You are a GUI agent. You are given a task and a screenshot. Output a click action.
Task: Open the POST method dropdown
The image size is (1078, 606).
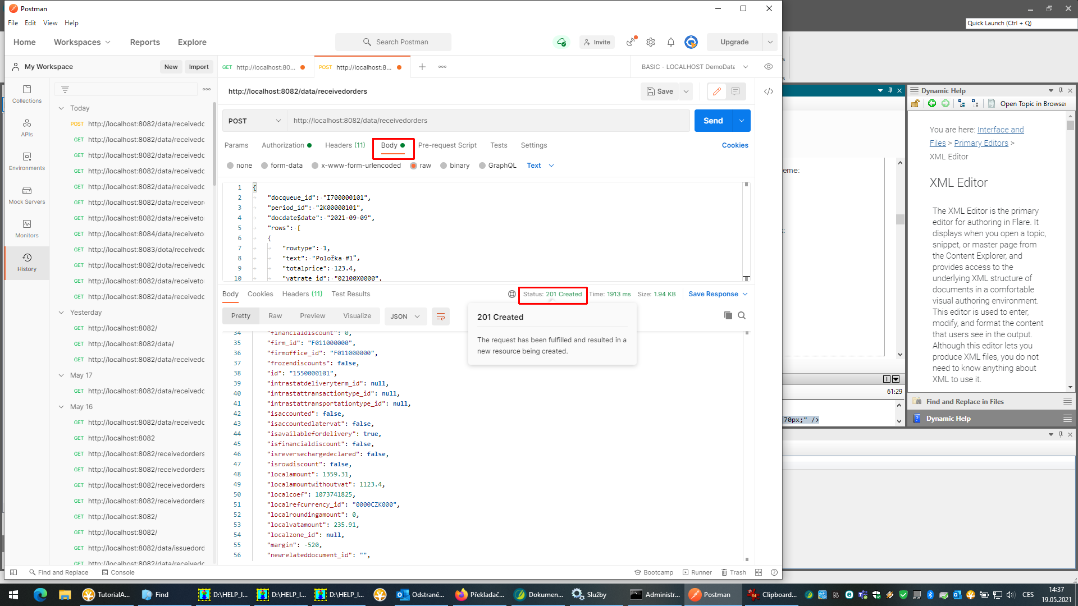(254, 121)
